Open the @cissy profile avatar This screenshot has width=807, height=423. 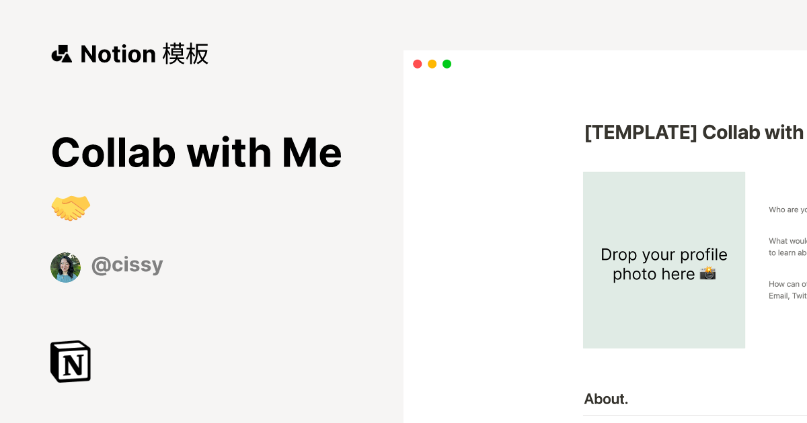pyautogui.click(x=65, y=267)
